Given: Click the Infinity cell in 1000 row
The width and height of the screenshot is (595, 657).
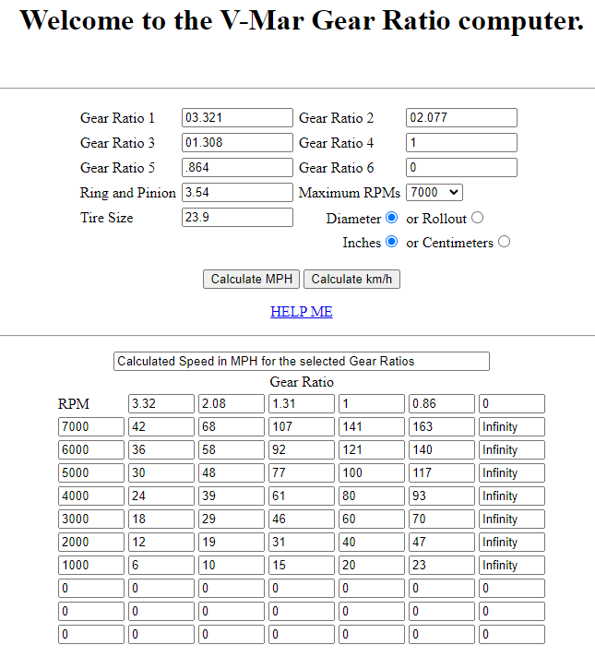Looking at the screenshot, I should (512, 565).
